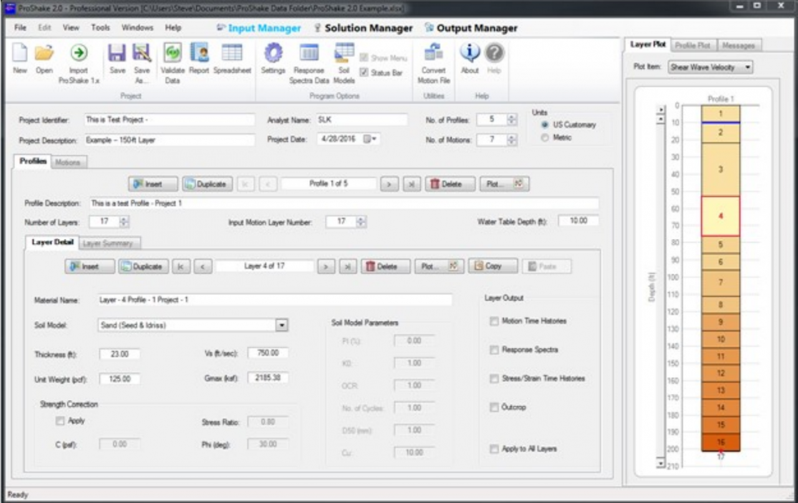Select layer 16 in the profile plot
Viewport: 798px width, 503px height.
(720, 441)
